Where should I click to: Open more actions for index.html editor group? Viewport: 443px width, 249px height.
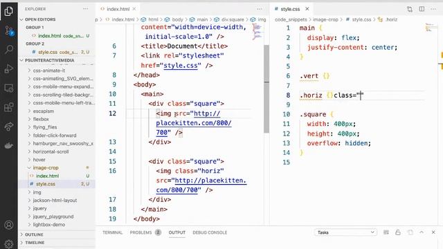(x=260, y=9)
